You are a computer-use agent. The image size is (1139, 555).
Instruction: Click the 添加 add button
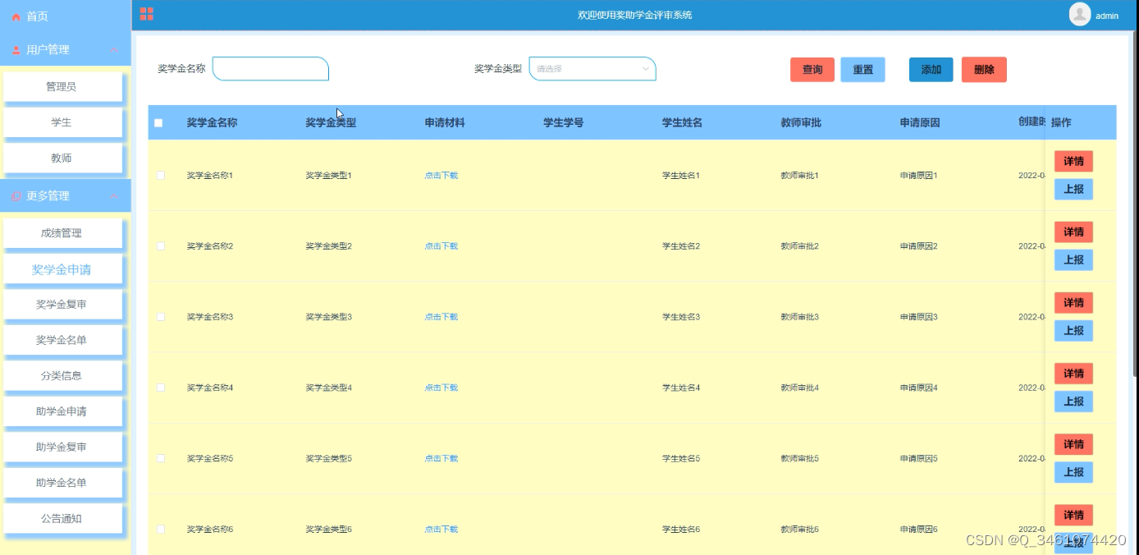[931, 70]
